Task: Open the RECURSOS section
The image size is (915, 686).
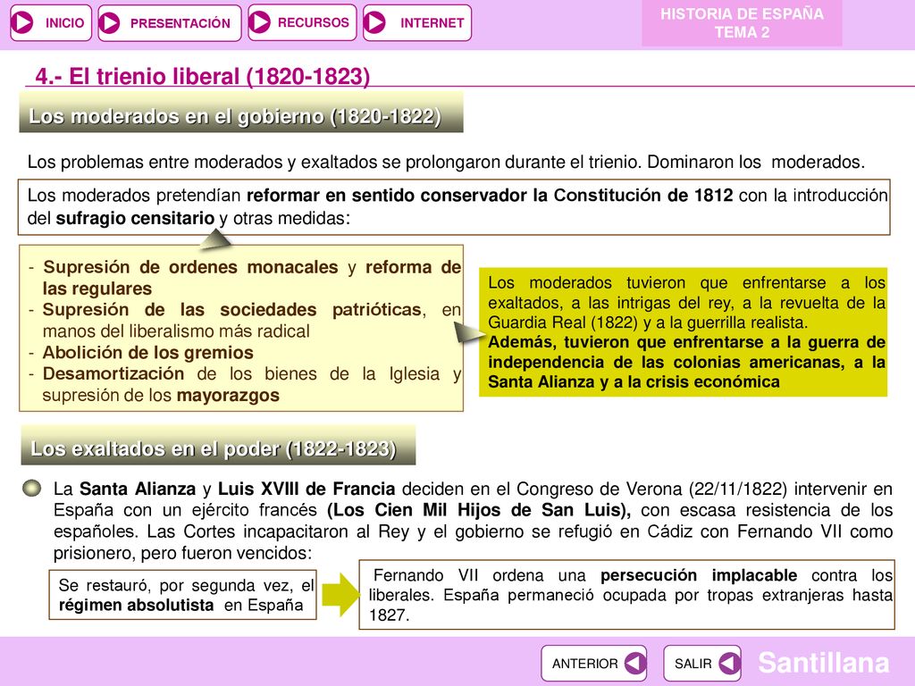Action: pyautogui.click(x=302, y=22)
